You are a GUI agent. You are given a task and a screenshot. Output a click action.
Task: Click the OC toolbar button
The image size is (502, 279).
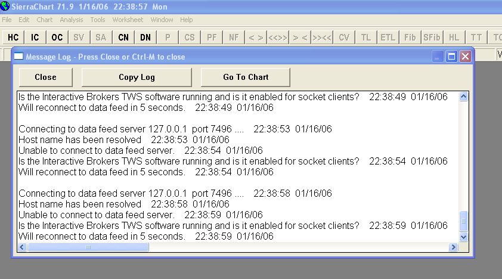click(57, 38)
